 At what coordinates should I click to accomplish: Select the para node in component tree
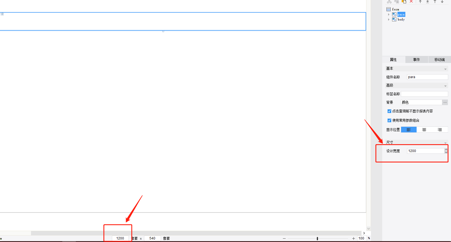point(401,14)
